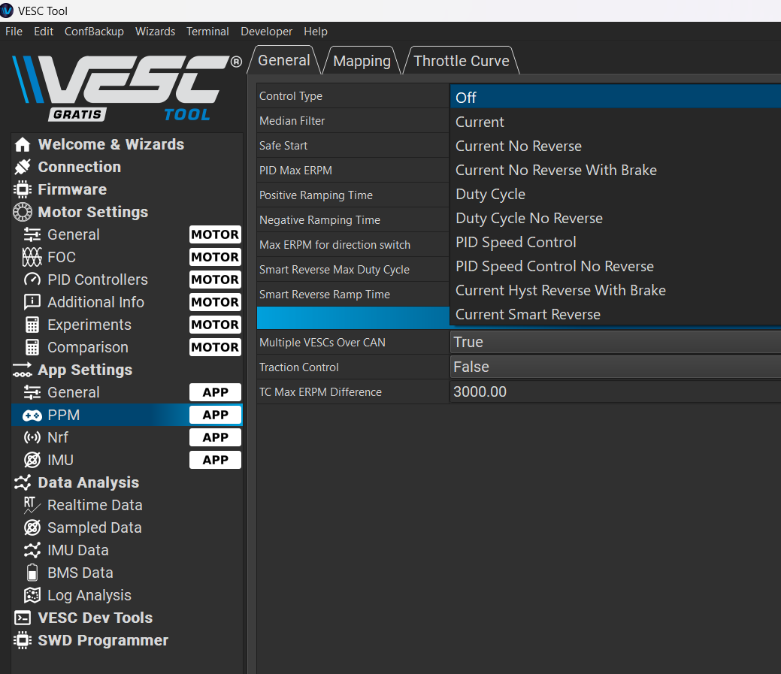This screenshot has width=781, height=674.
Task: Open the Log Analysis page
Action: (x=127, y=595)
